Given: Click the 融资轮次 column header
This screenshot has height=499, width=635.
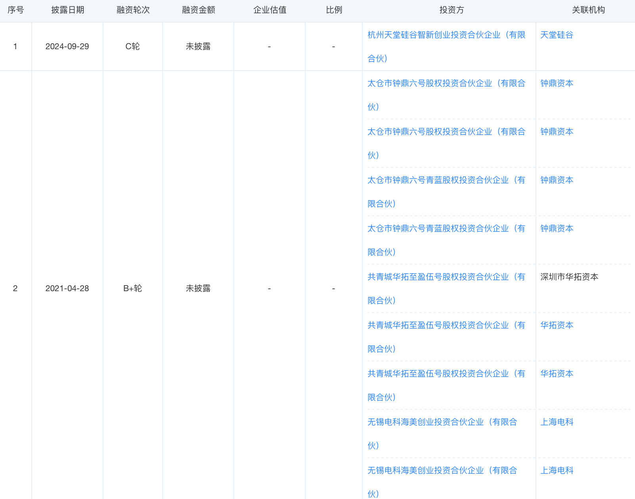Looking at the screenshot, I should pos(133,10).
